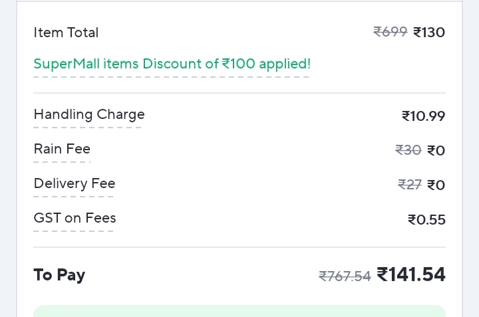Click the dashed underline beneath SuperMall discount text
Image resolution: width=479 pixels, height=317 pixels.
pos(172,77)
